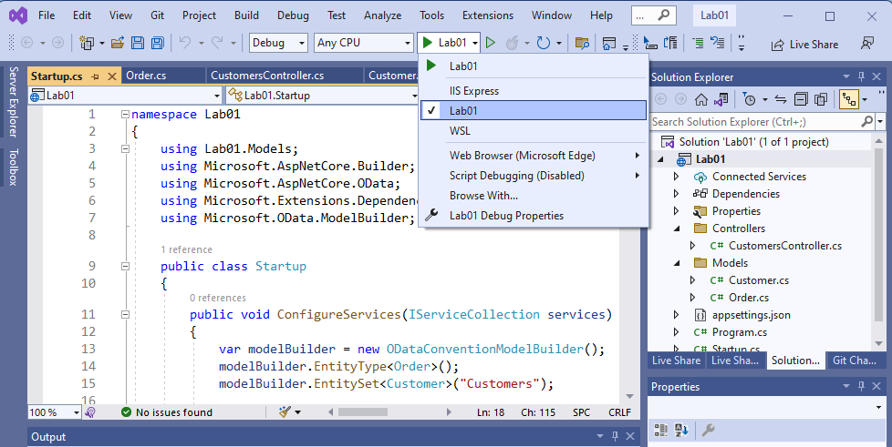Open Web Browser (Microsoft Edge) submenu

pos(534,156)
